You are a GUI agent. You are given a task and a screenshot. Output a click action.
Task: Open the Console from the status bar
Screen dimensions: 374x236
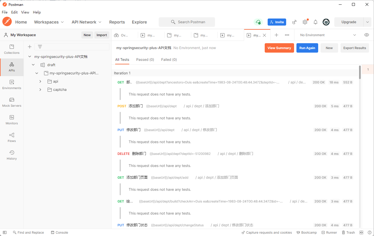pyautogui.click(x=59, y=232)
